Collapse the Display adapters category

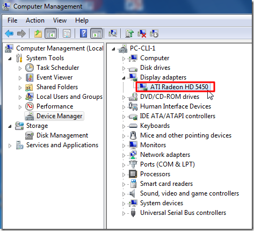124,78
